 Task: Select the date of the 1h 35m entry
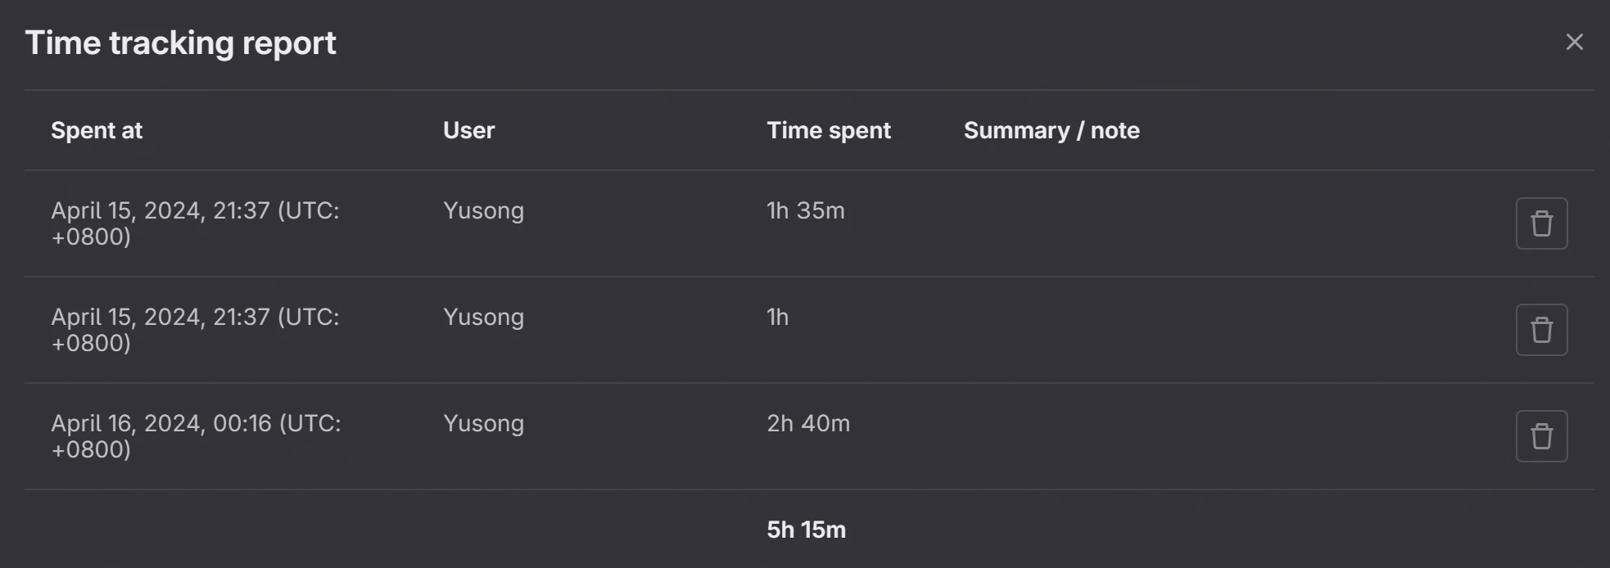pos(195,223)
